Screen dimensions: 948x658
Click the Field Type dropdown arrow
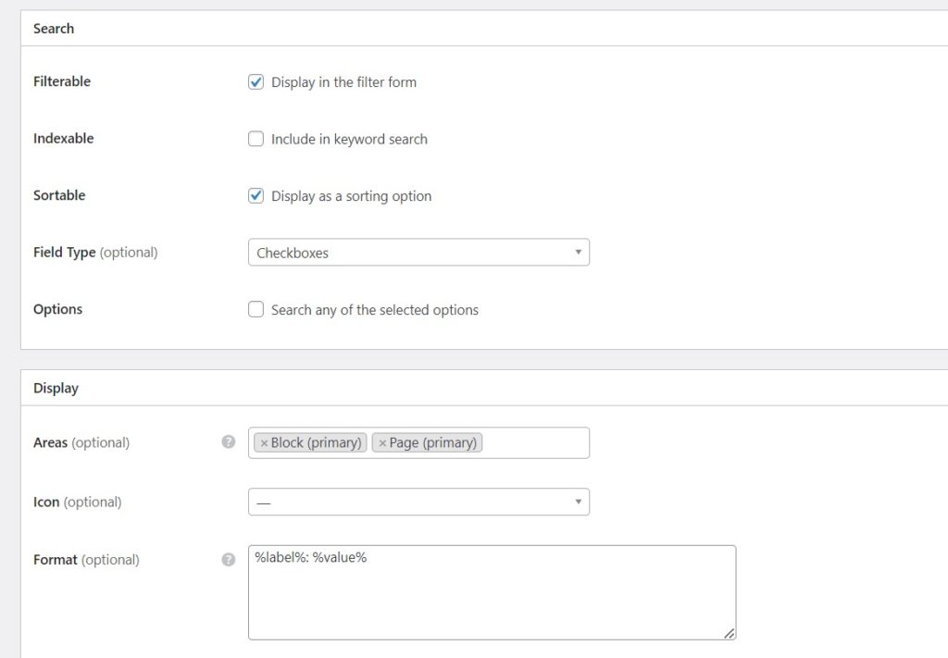point(577,252)
